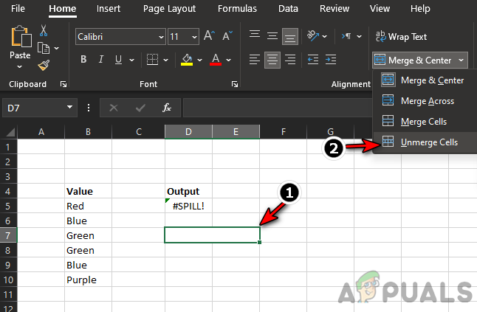Open the Name Box dropdown arrow
The width and height of the screenshot is (477, 312).
click(x=70, y=108)
